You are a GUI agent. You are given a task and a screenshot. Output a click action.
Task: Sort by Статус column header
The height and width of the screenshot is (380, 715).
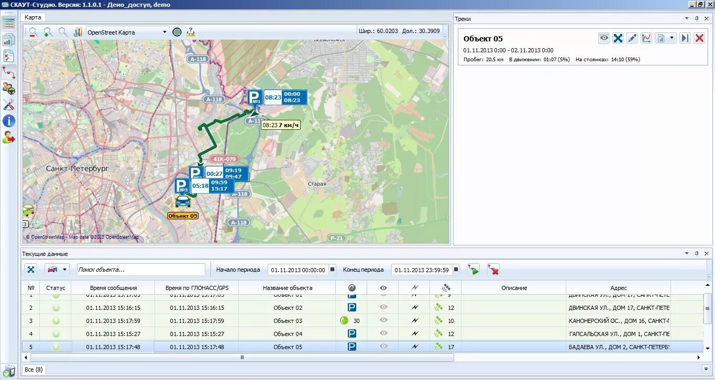coord(56,287)
